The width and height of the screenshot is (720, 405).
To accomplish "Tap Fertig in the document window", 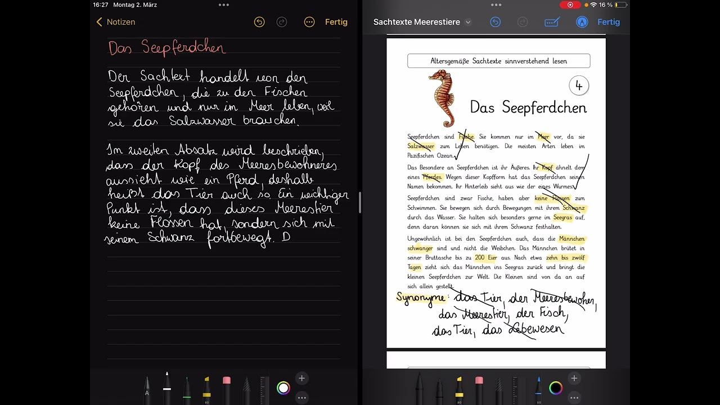I will tap(609, 22).
